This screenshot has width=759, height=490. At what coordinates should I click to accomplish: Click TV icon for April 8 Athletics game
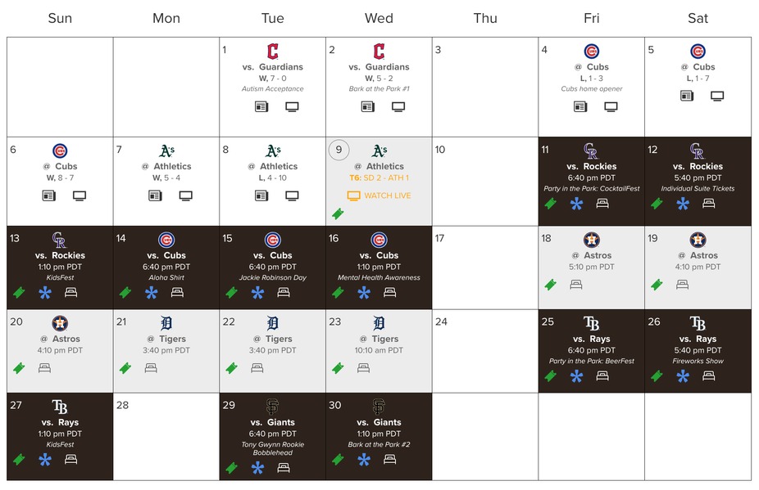point(292,196)
